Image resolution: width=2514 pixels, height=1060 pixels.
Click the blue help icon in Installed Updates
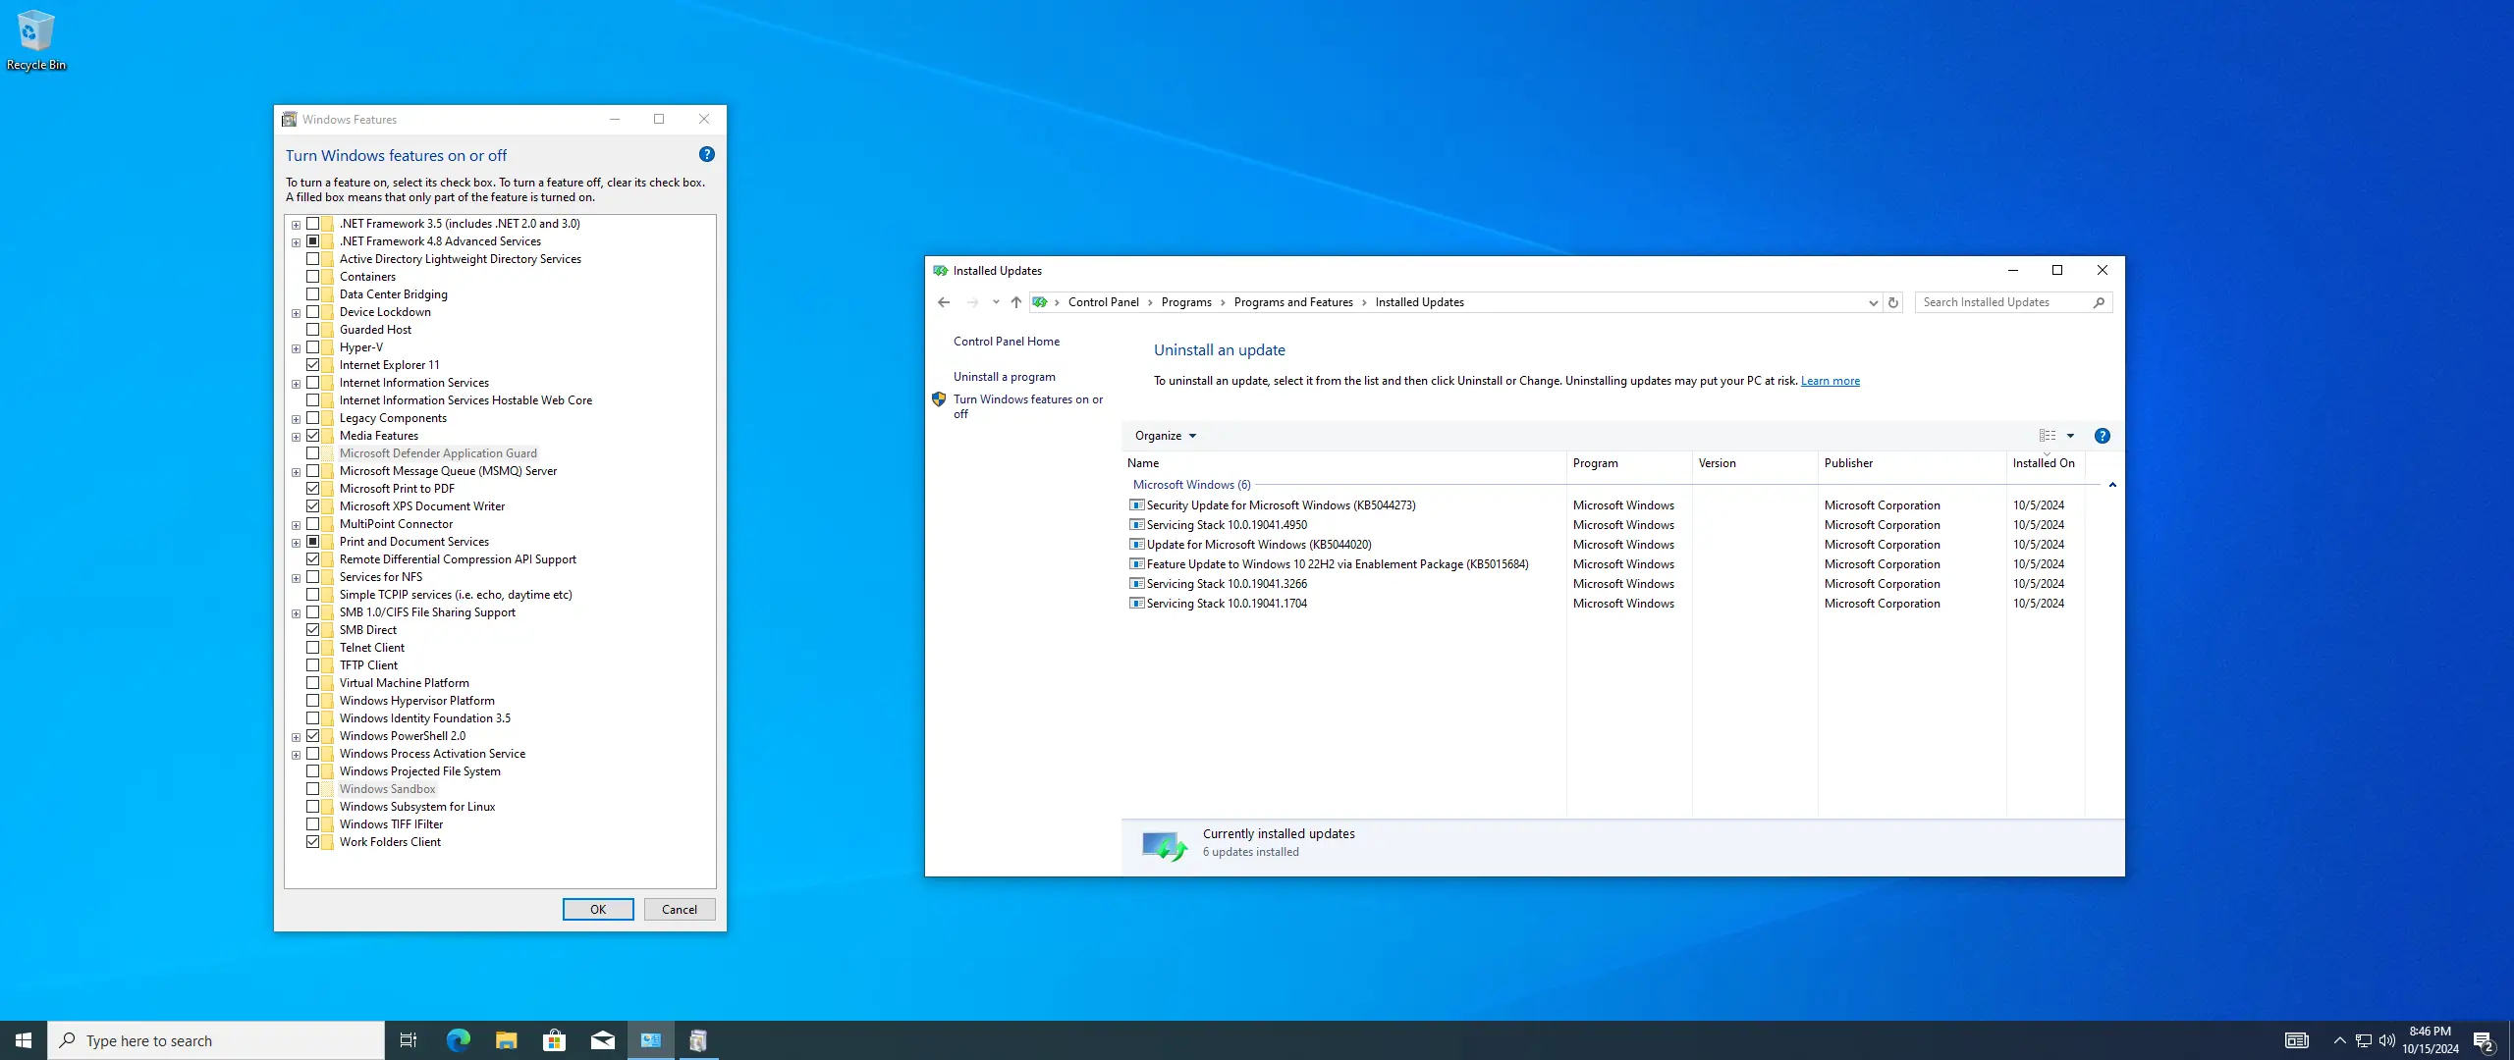[x=2102, y=436]
